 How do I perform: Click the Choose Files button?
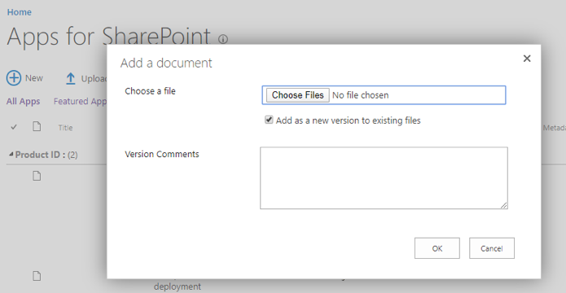[298, 95]
